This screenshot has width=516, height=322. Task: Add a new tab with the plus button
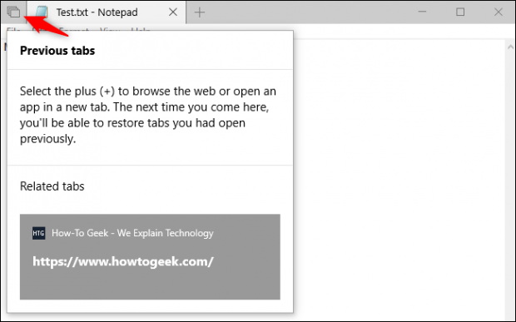click(x=200, y=12)
